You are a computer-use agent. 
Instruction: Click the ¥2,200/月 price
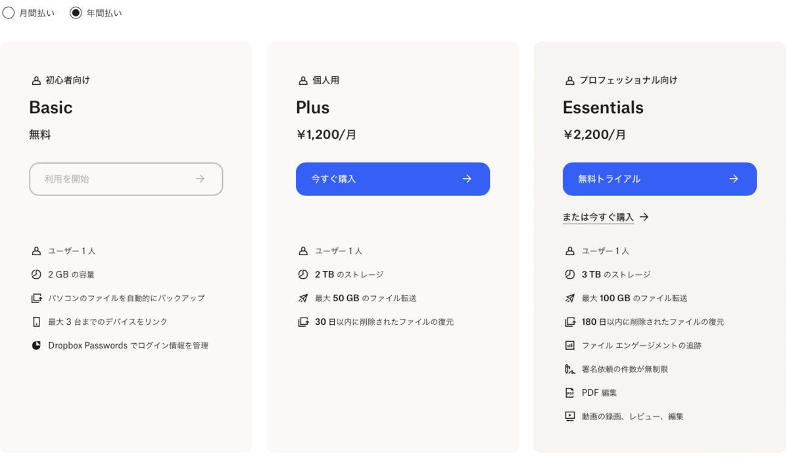(x=594, y=135)
